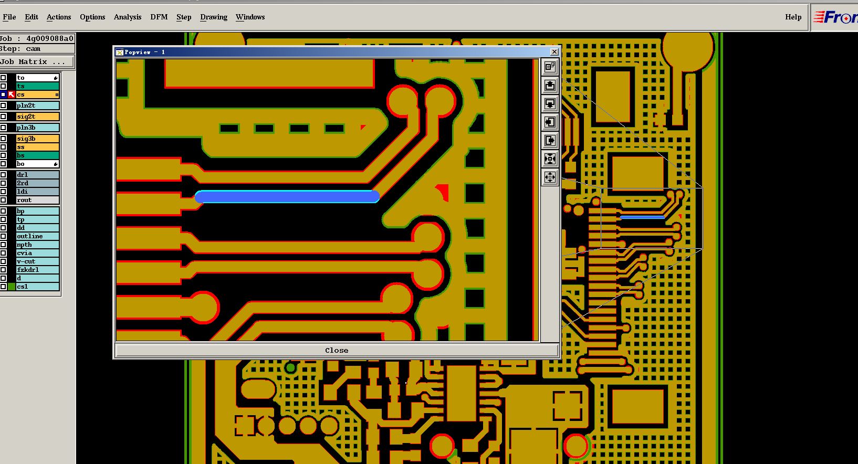Close the Popview window with X

click(554, 51)
